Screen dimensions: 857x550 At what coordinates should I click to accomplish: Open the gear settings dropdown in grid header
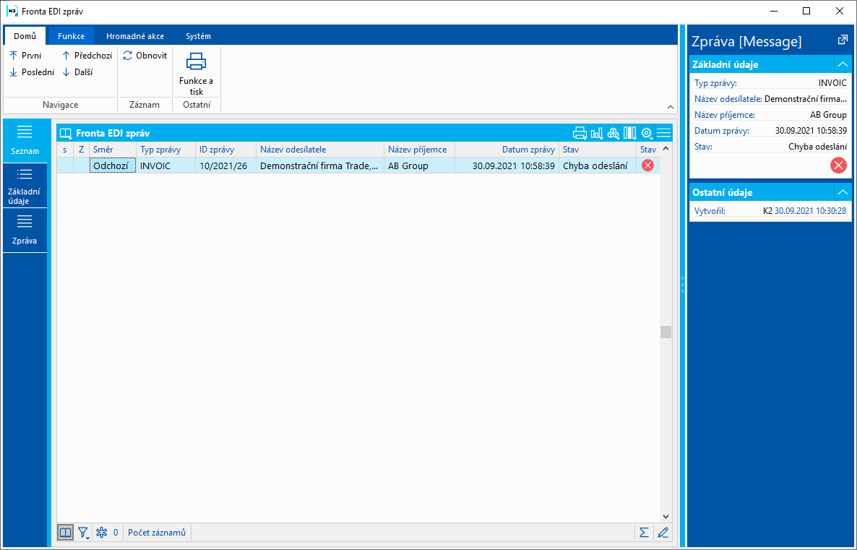pyautogui.click(x=647, y=133)
